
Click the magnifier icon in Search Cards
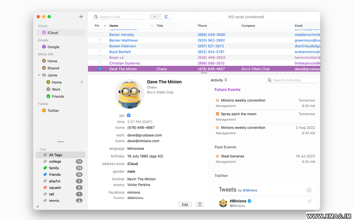96,17
